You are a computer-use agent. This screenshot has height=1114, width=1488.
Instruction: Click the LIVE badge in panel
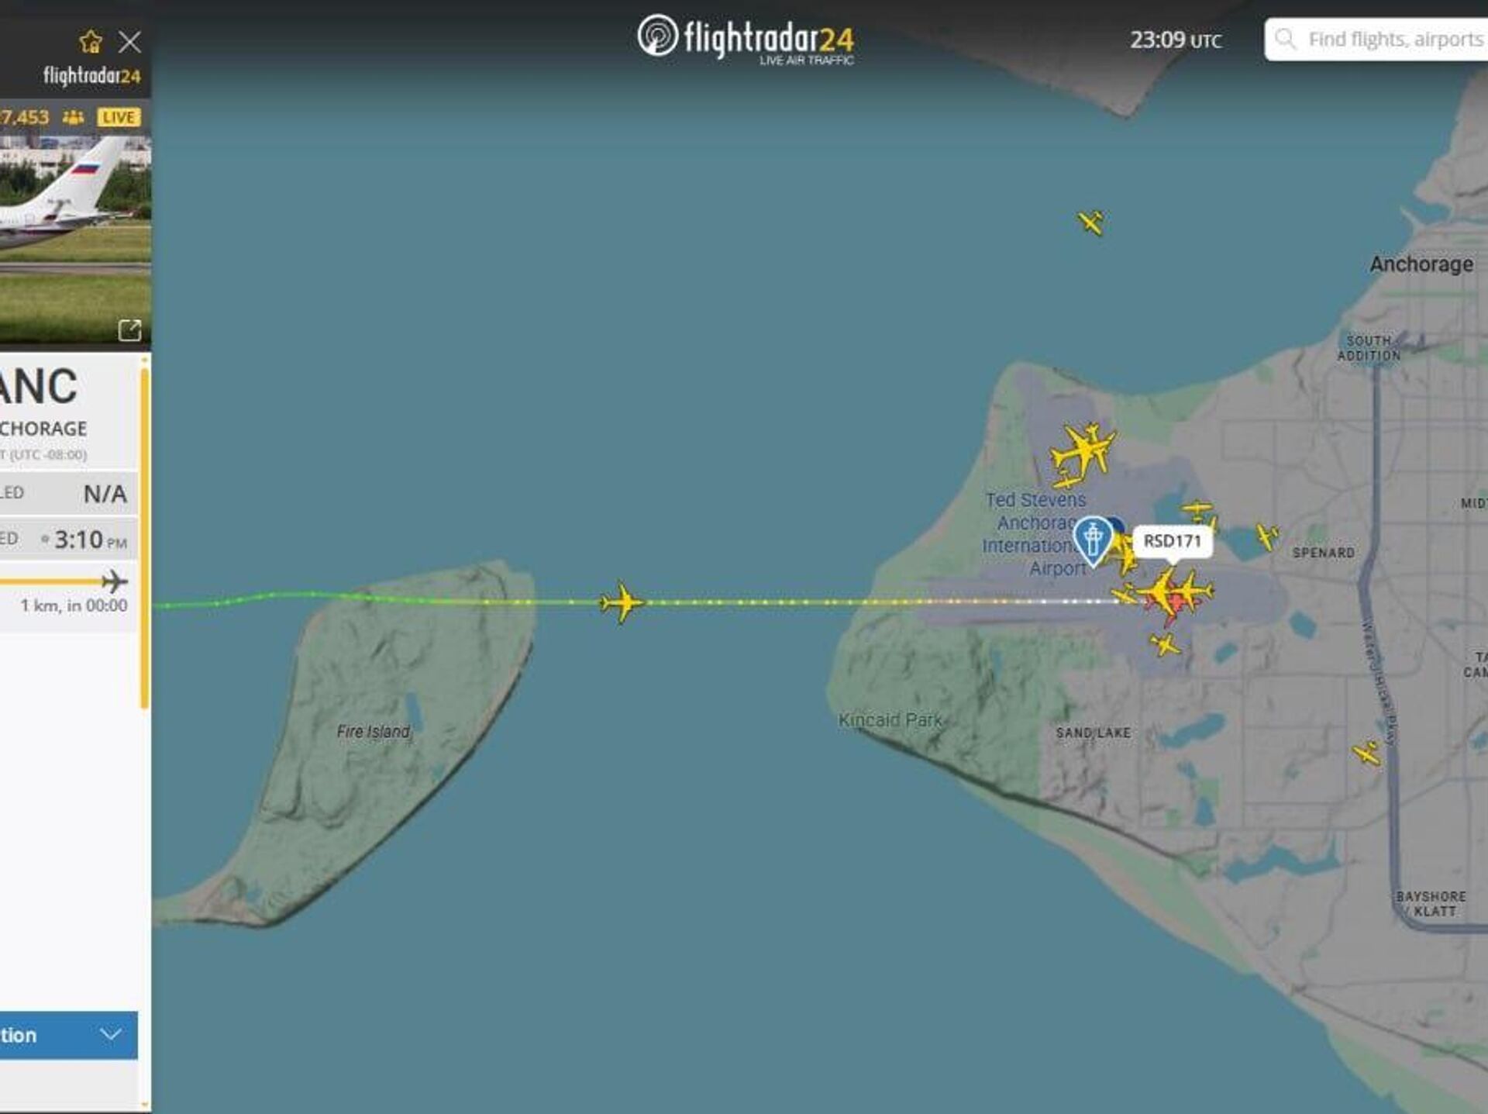[x=119, y=117]
